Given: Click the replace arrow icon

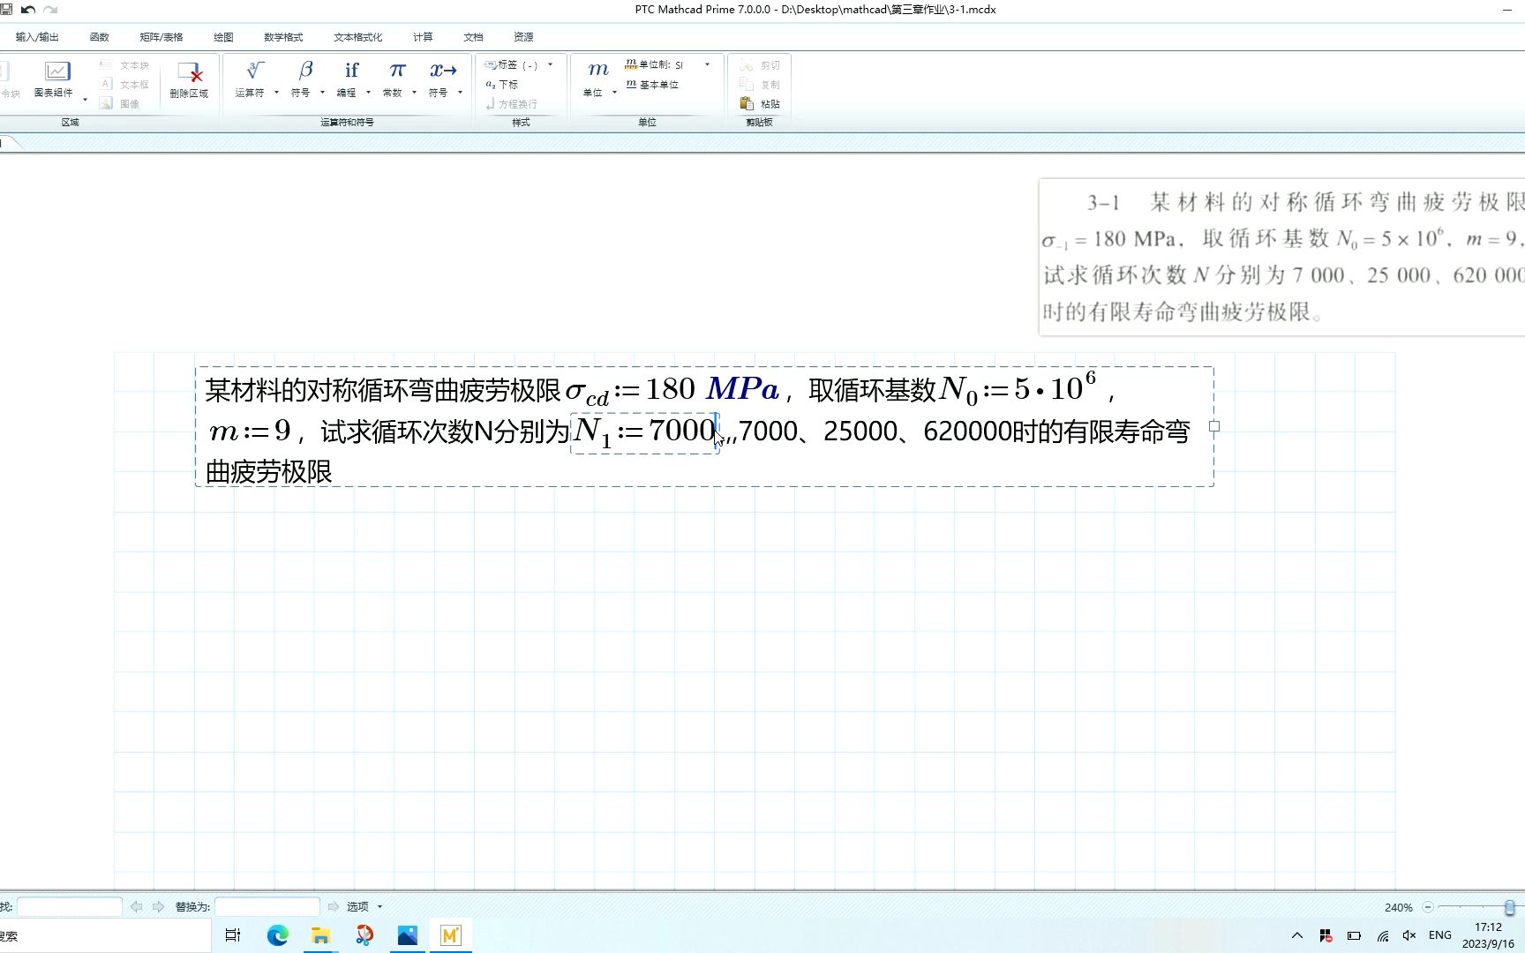Looking at the screenshot, I should click(x=333, y=907).
